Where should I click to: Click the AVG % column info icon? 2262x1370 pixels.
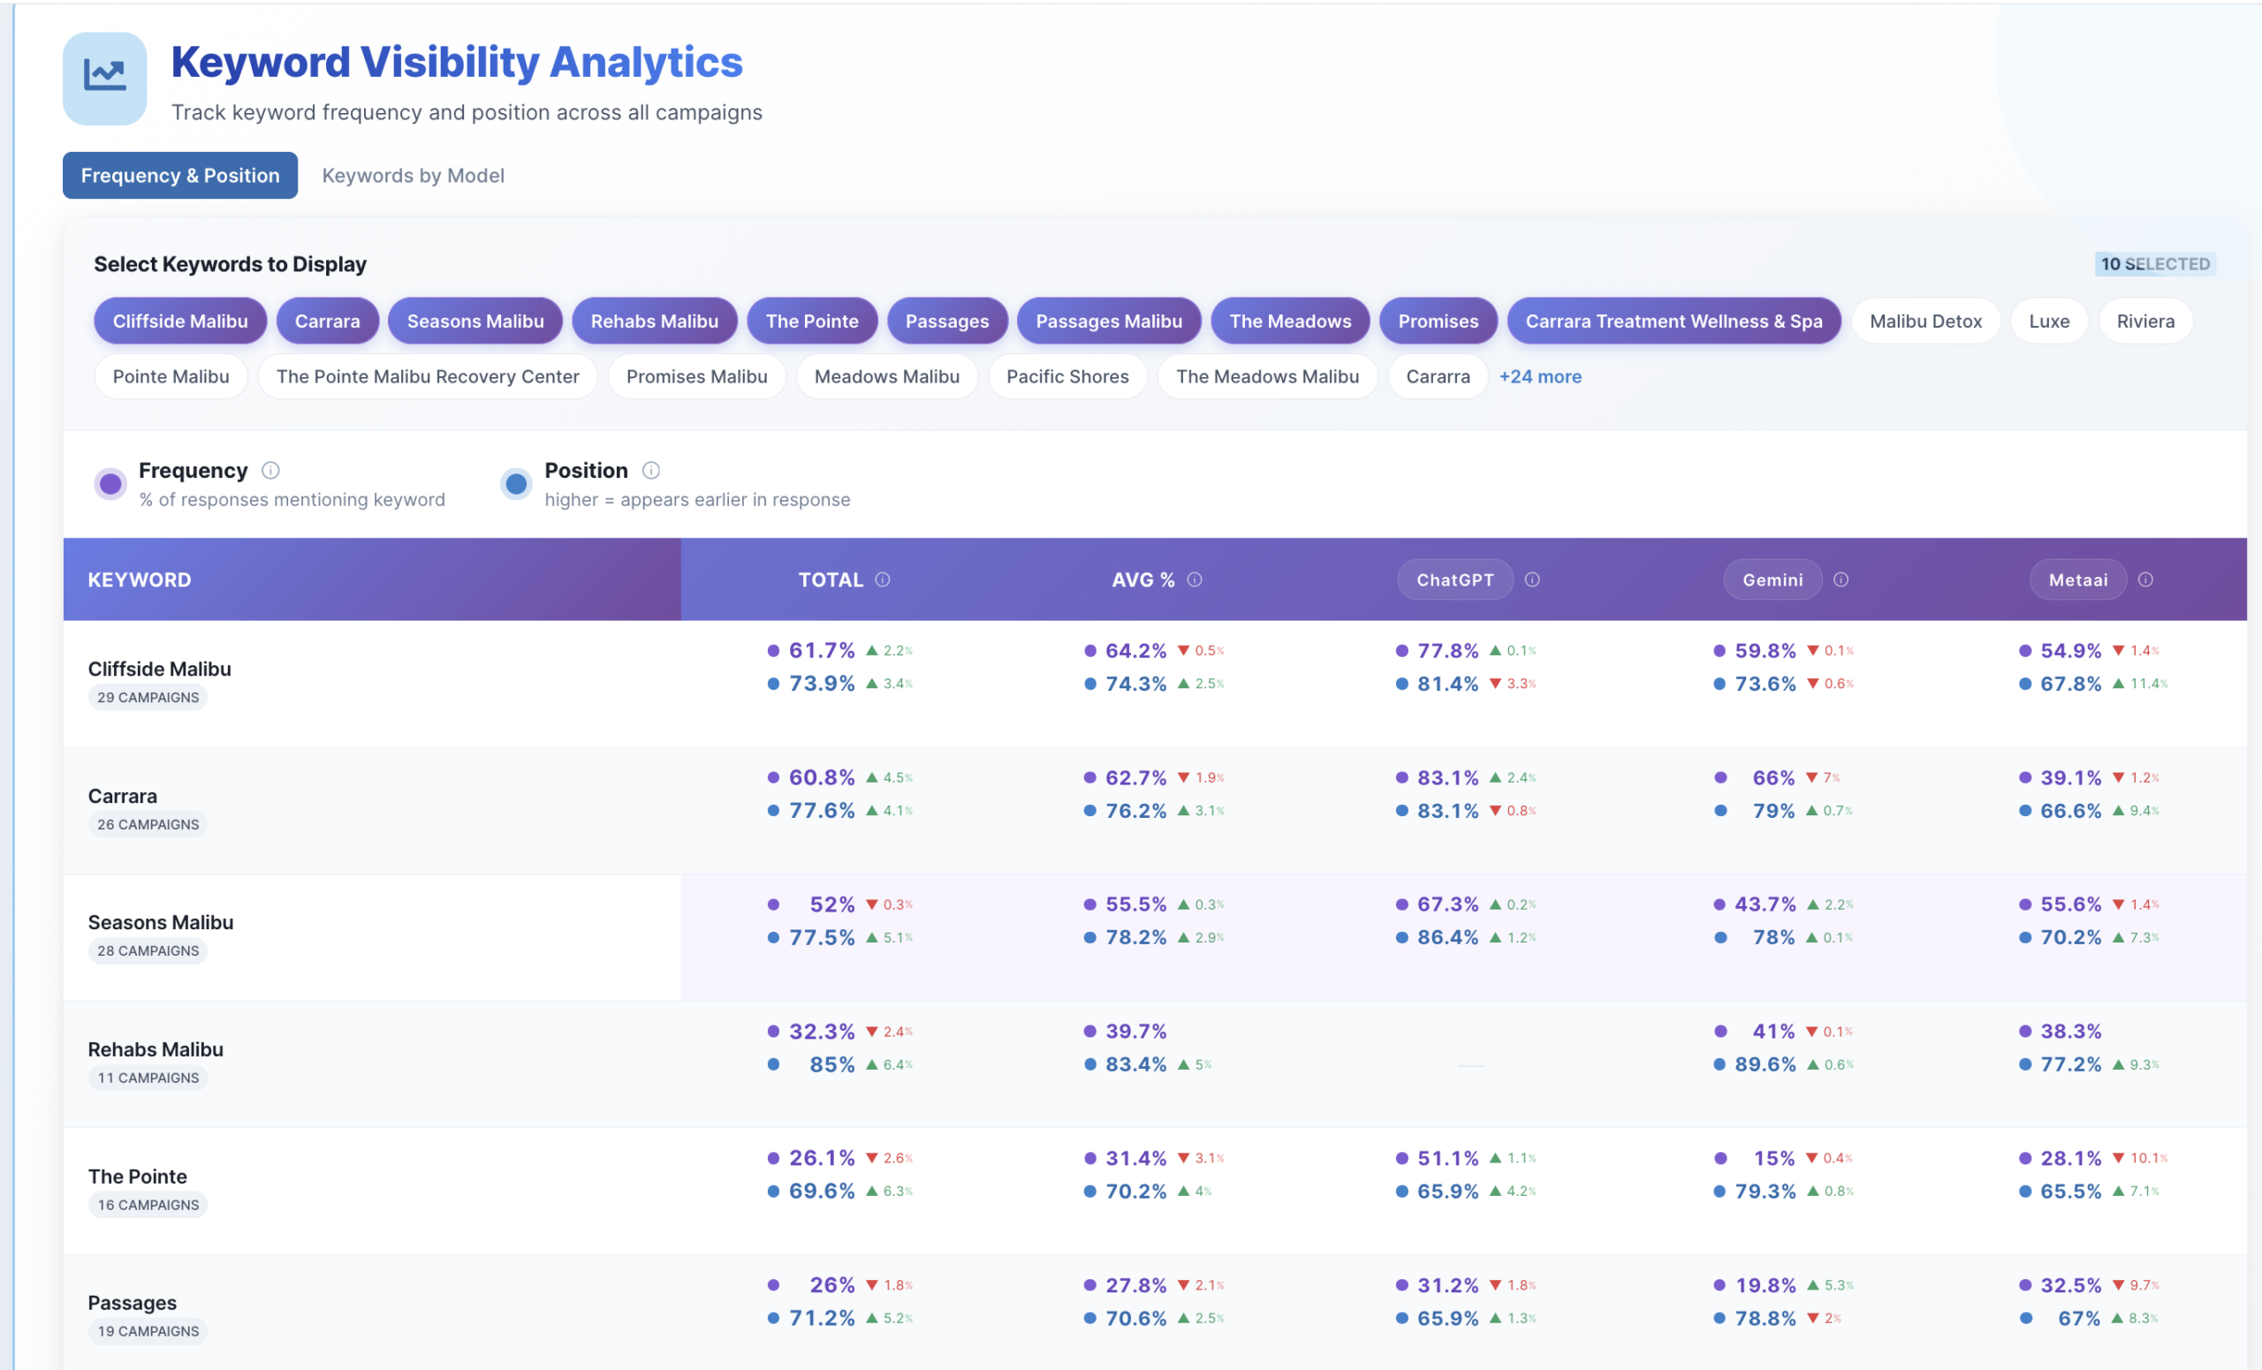[x=1195, y=580]
